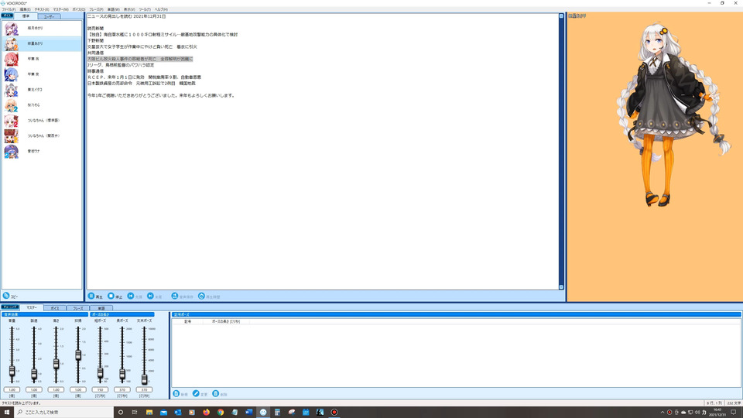Open the ヘルプ(H) menu
This screenshot has height=418, width=743.
[x=161, y=9]
